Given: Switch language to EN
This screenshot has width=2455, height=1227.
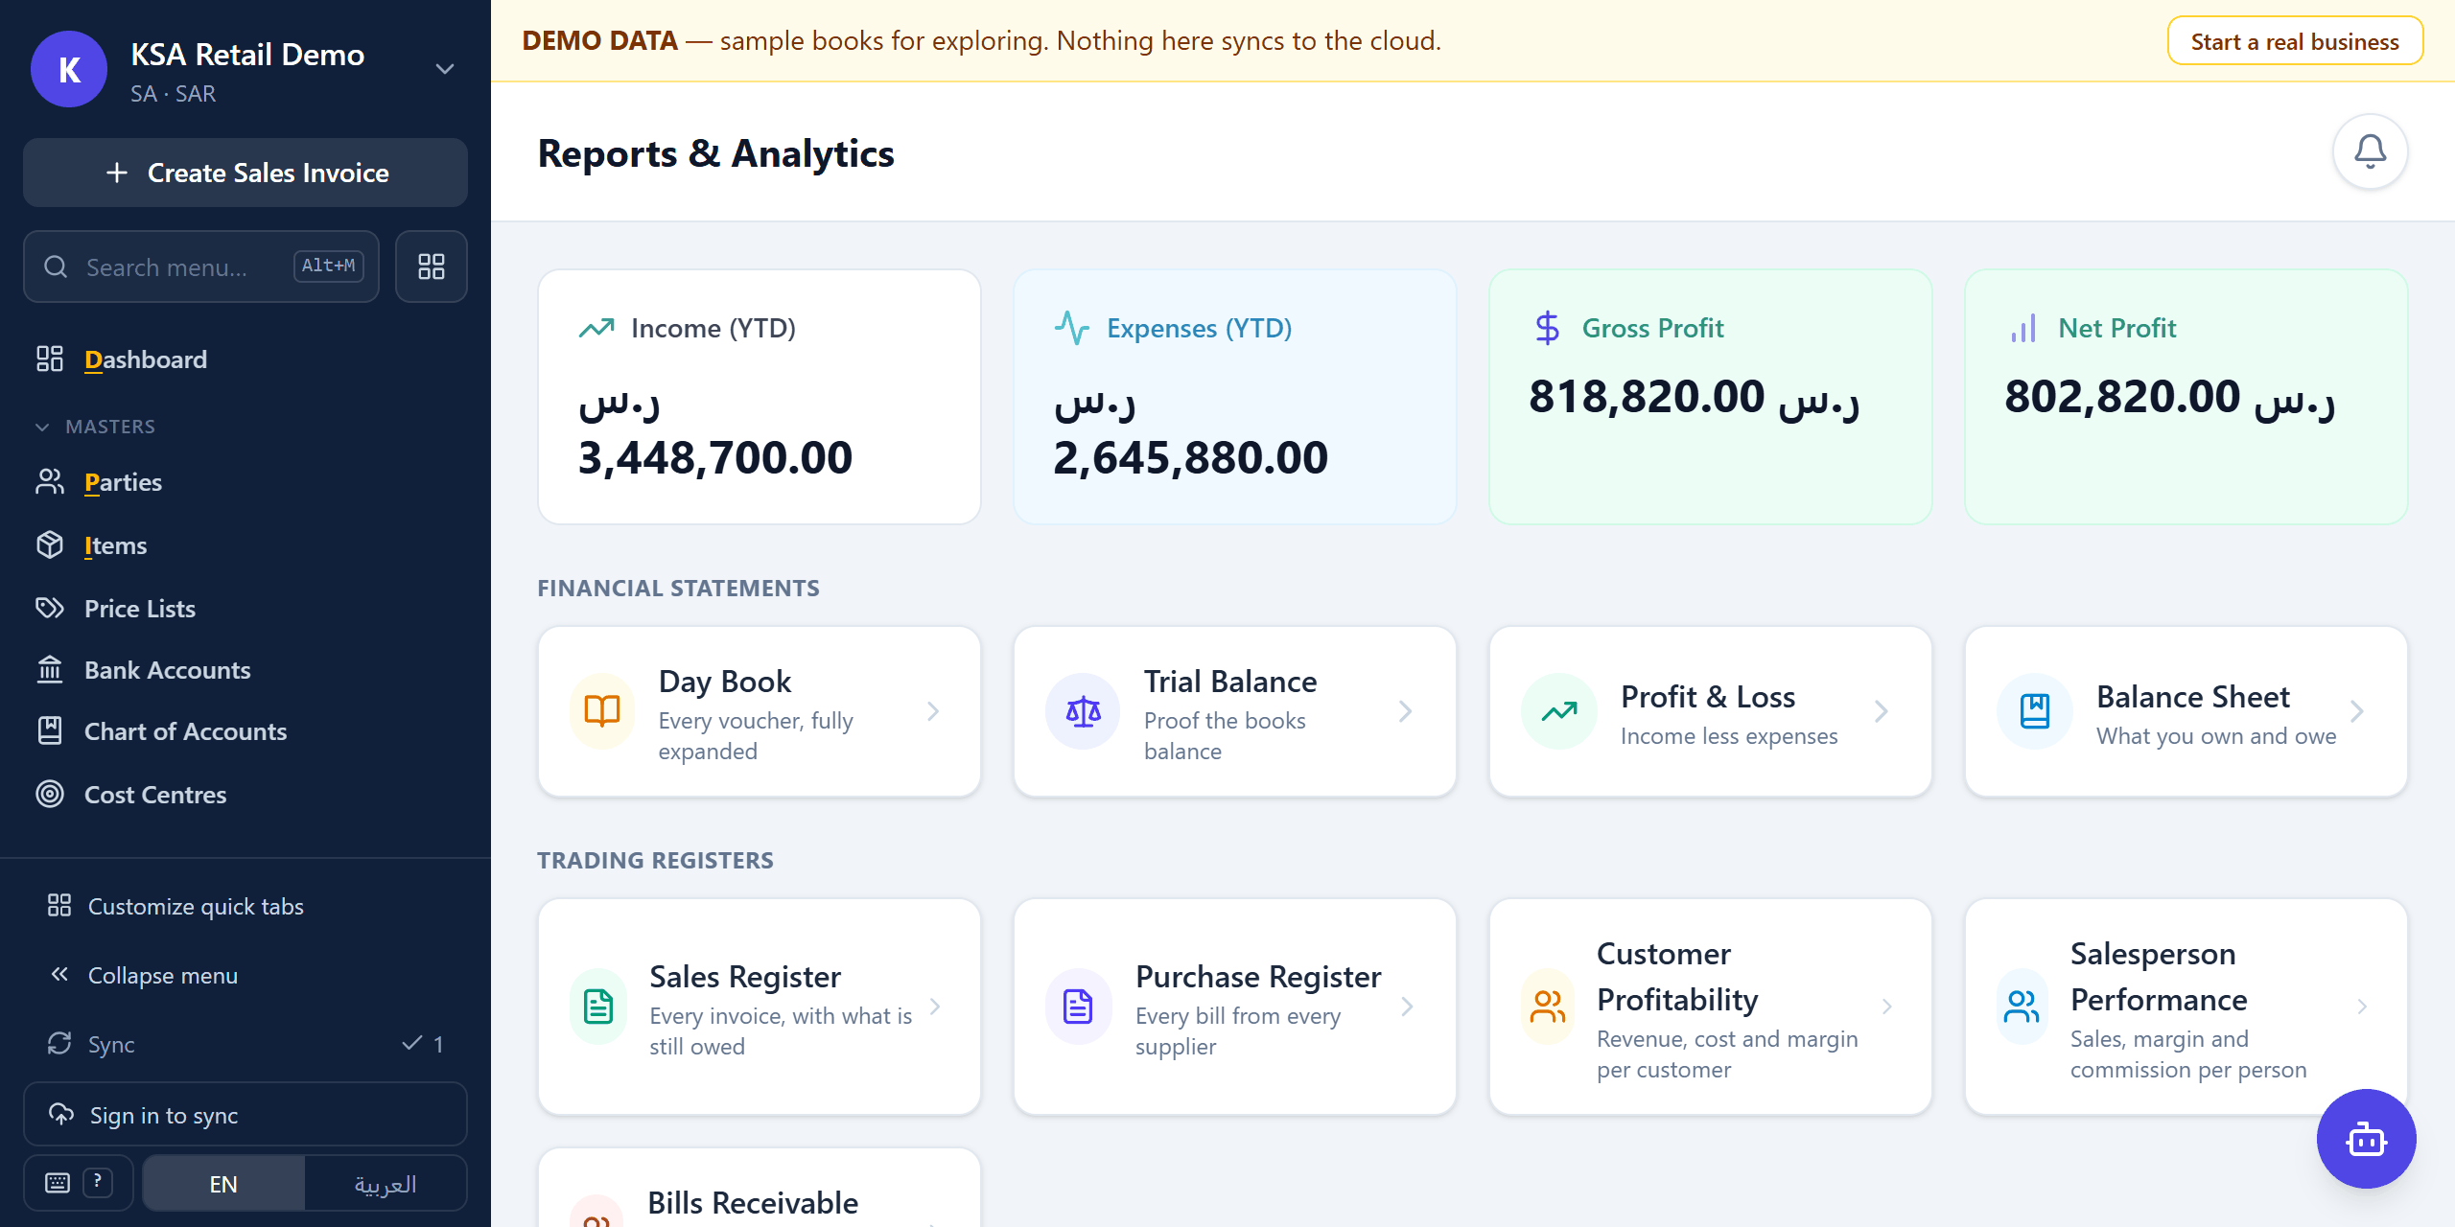Looking at the screenshot, I should [223, 1184].
